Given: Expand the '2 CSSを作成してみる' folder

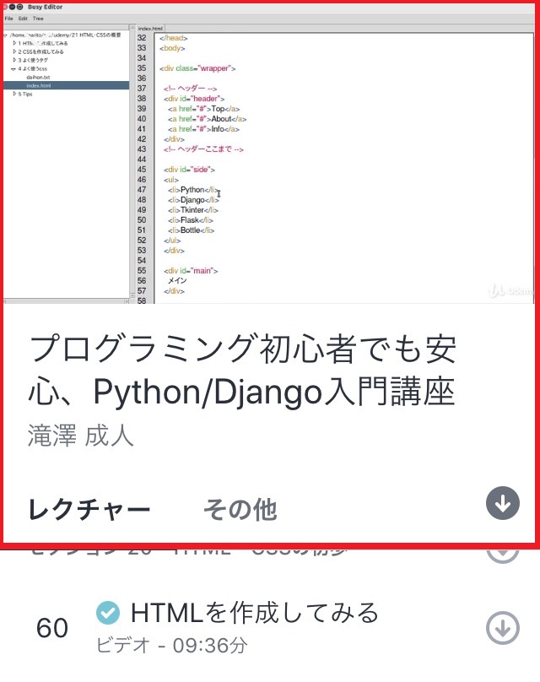Looking at the screenshot, I should (x=14, y=51).
